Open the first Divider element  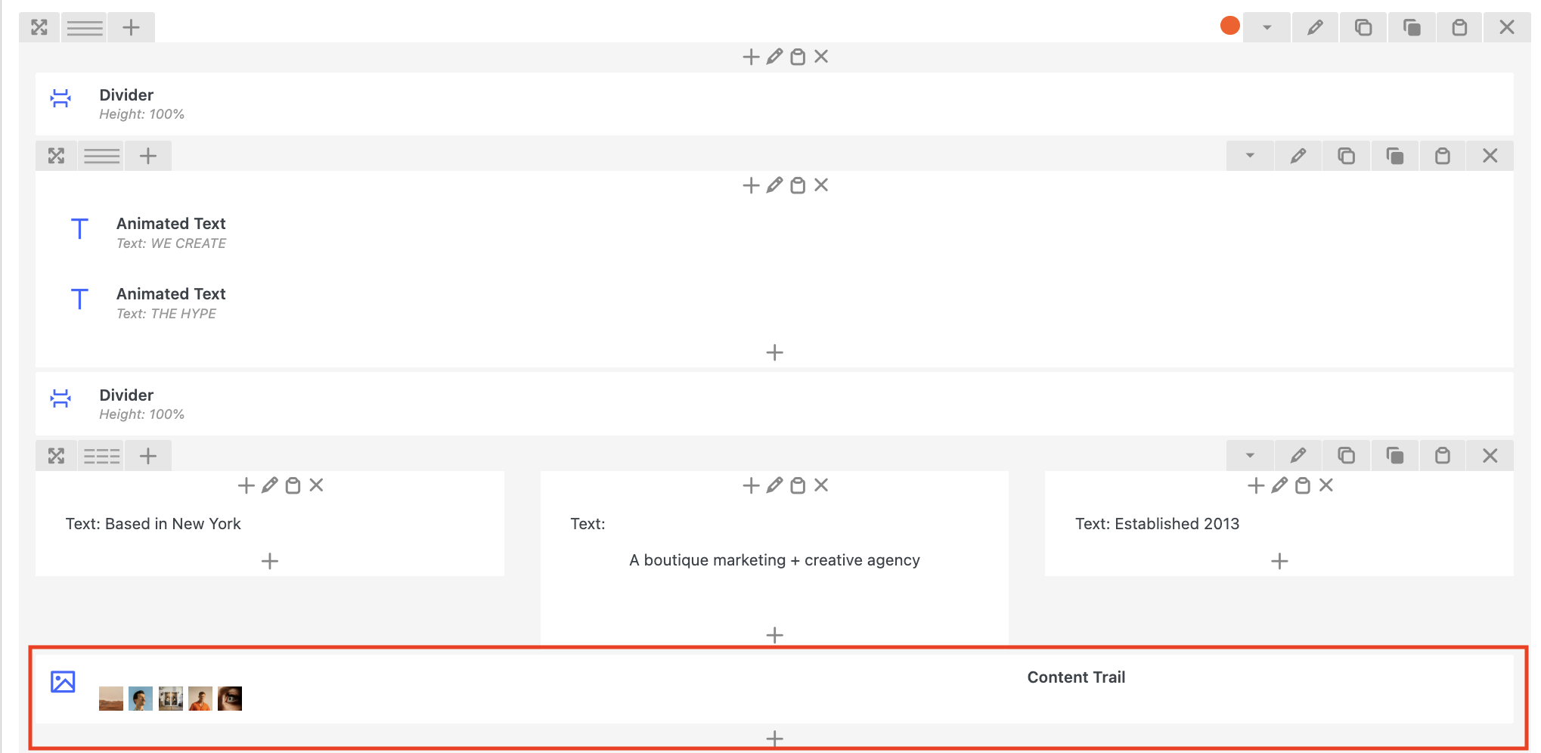tap(126, 104)
